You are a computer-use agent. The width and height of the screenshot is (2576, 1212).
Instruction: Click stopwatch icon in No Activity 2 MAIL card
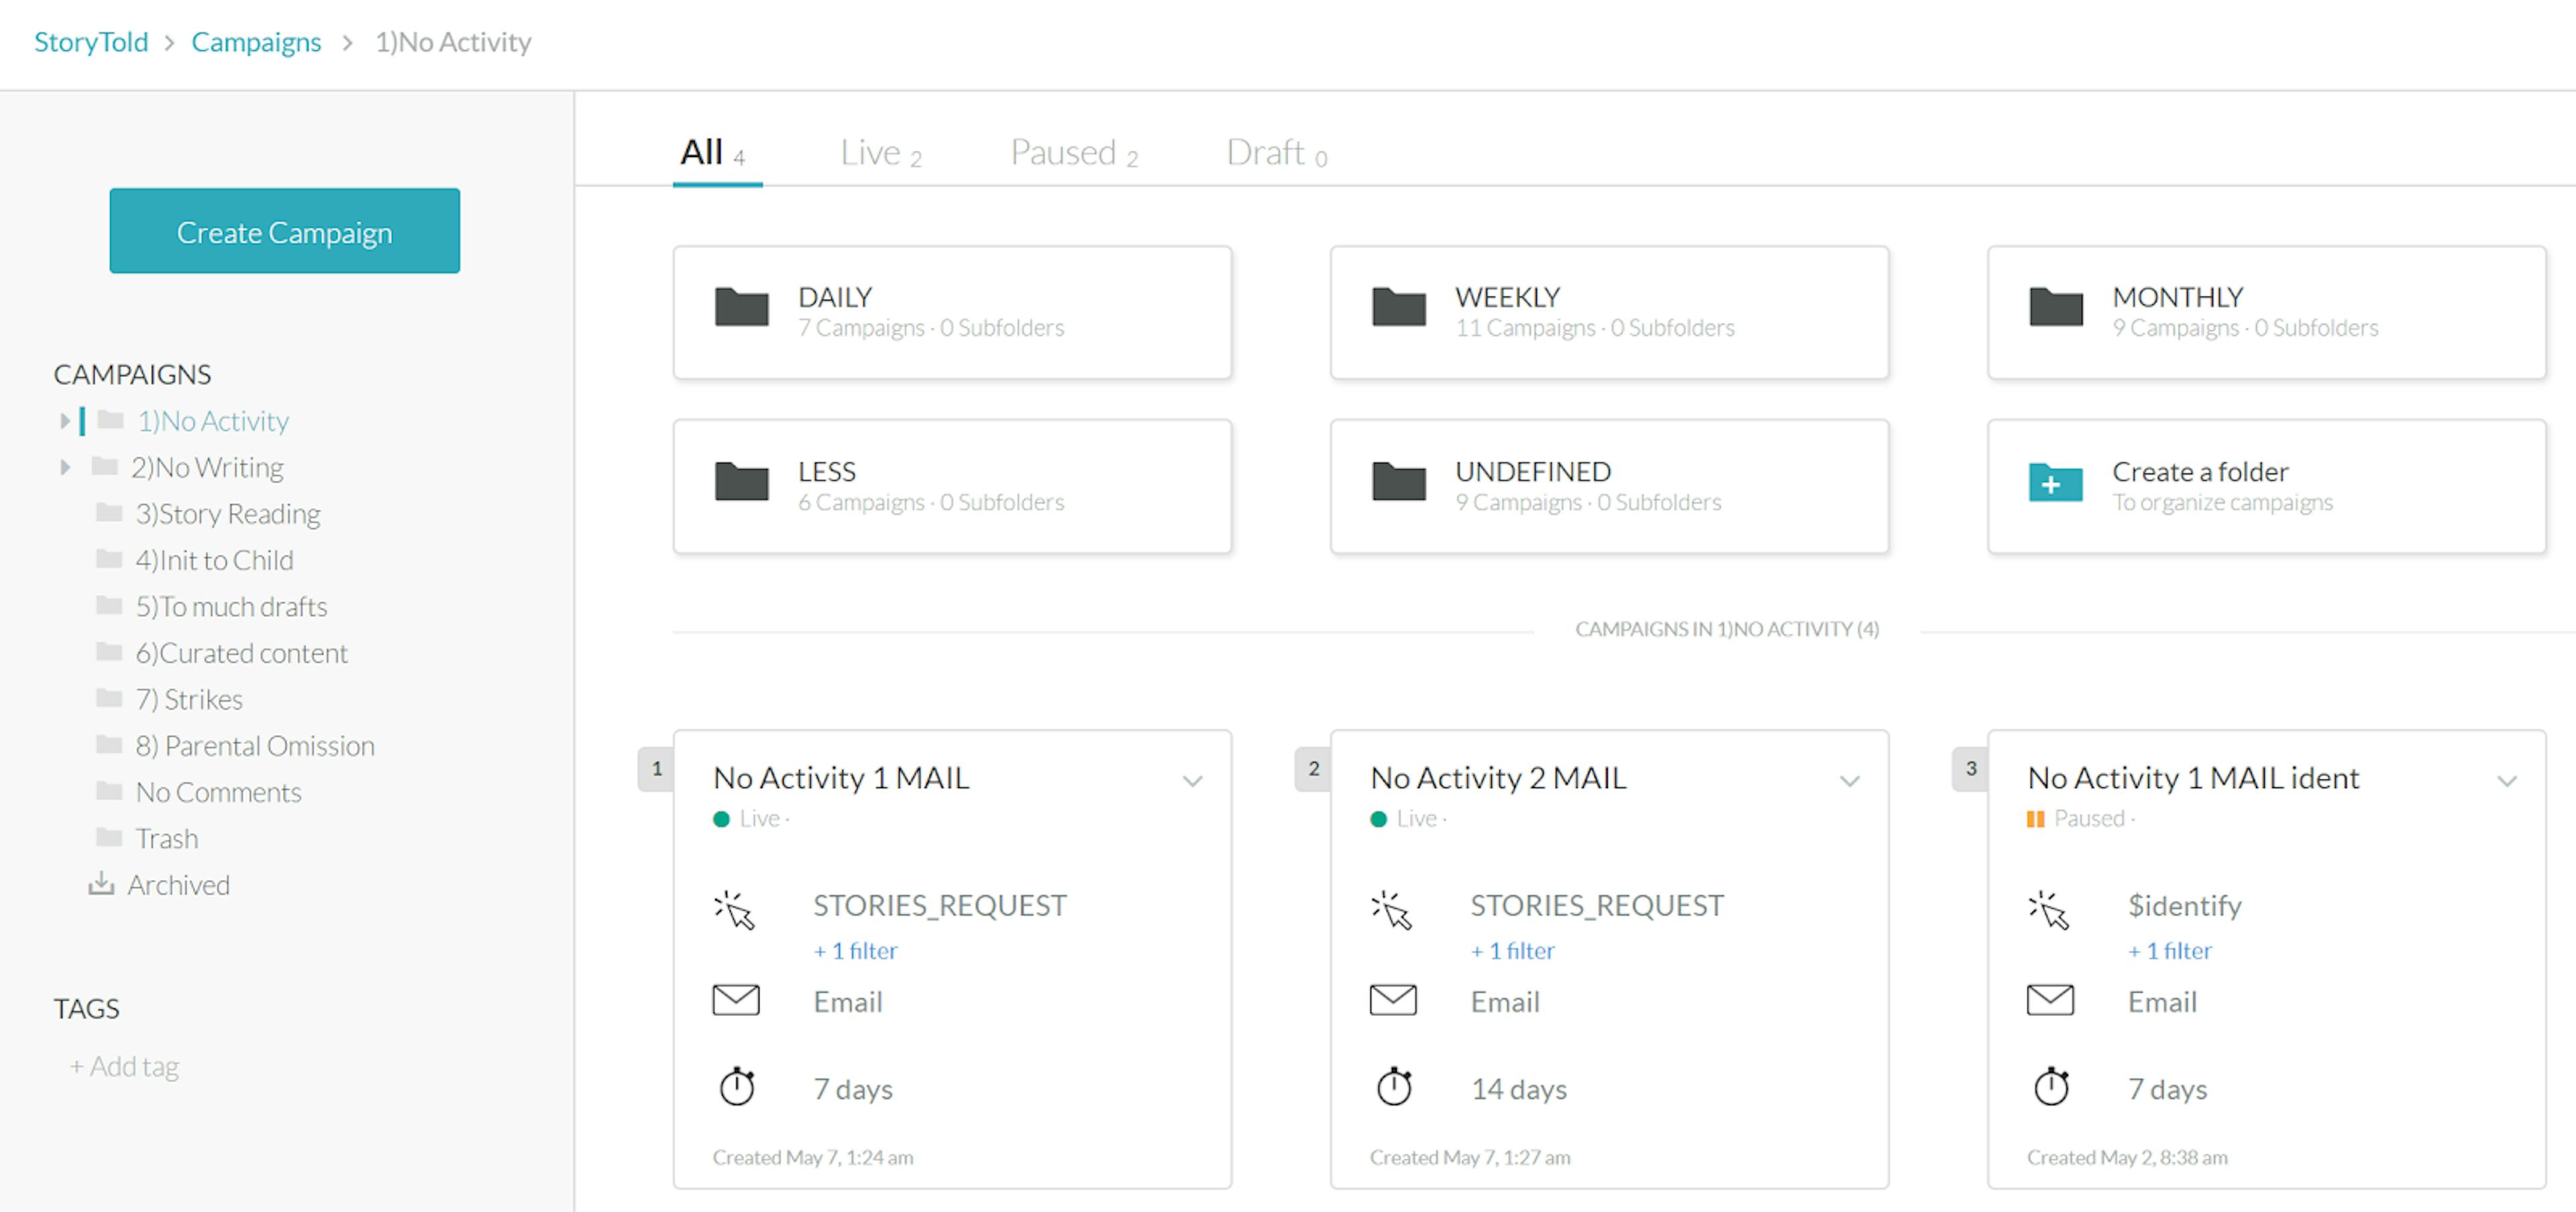tap(1394, 1086)
